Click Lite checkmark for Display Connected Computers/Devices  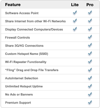coord(75,29)
